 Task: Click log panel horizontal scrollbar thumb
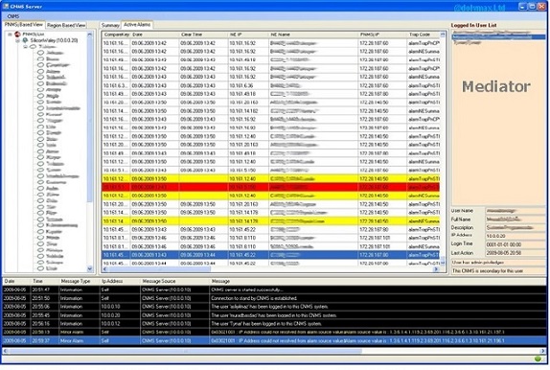click(x=184, y=351)
